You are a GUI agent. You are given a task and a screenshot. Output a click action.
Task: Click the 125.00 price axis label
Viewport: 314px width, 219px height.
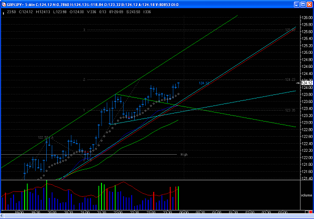click(307, 53)
